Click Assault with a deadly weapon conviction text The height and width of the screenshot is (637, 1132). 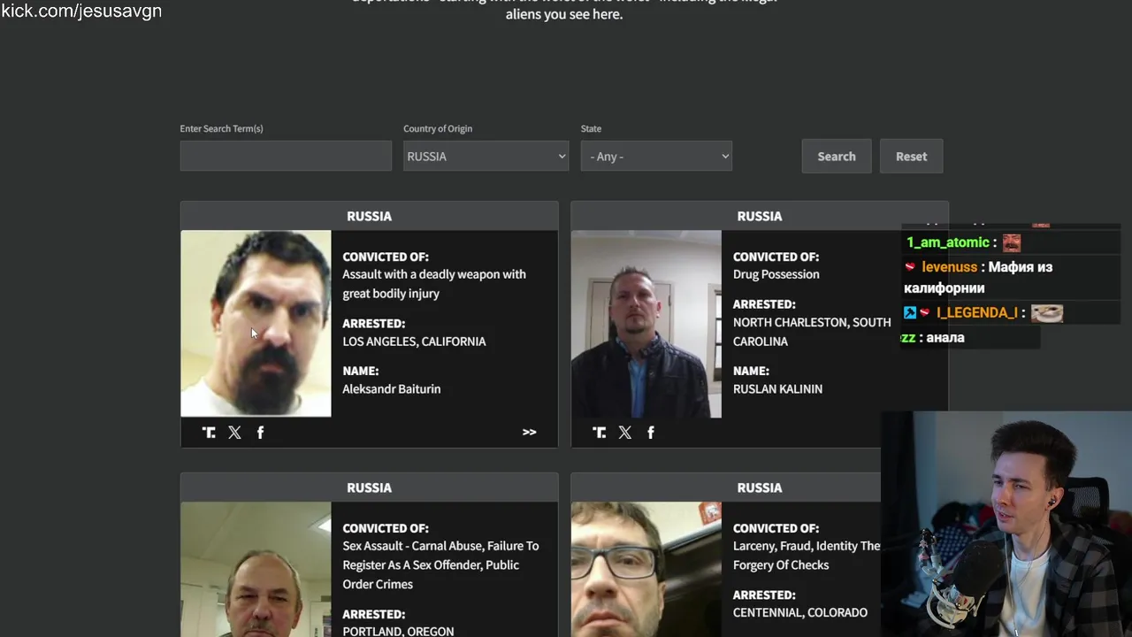(434, 284)
